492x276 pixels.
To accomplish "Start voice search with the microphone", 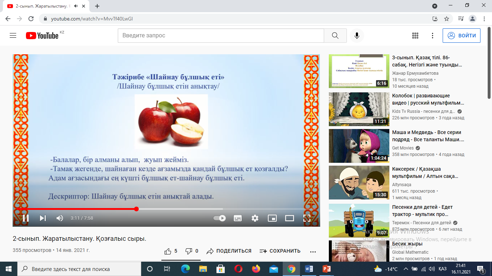I will [357, 36].
